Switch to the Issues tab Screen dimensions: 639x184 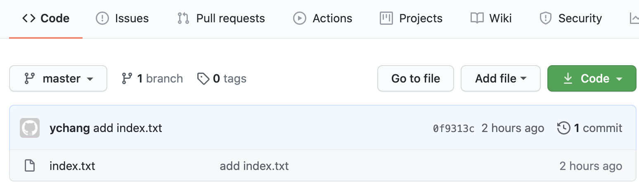pyautogui.click(x=122, y=18)
